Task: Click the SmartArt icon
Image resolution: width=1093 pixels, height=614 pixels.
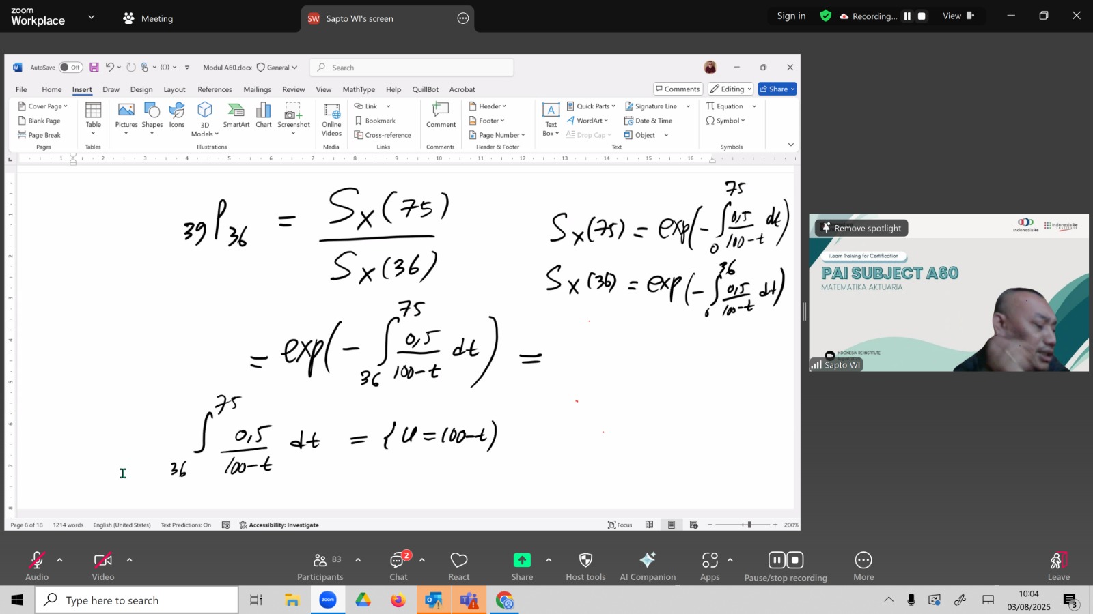Action: [236, 115]
